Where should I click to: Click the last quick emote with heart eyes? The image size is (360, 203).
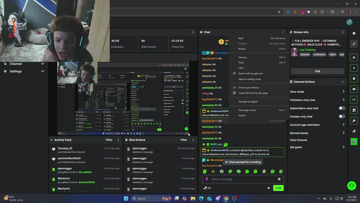click(281, 171)
